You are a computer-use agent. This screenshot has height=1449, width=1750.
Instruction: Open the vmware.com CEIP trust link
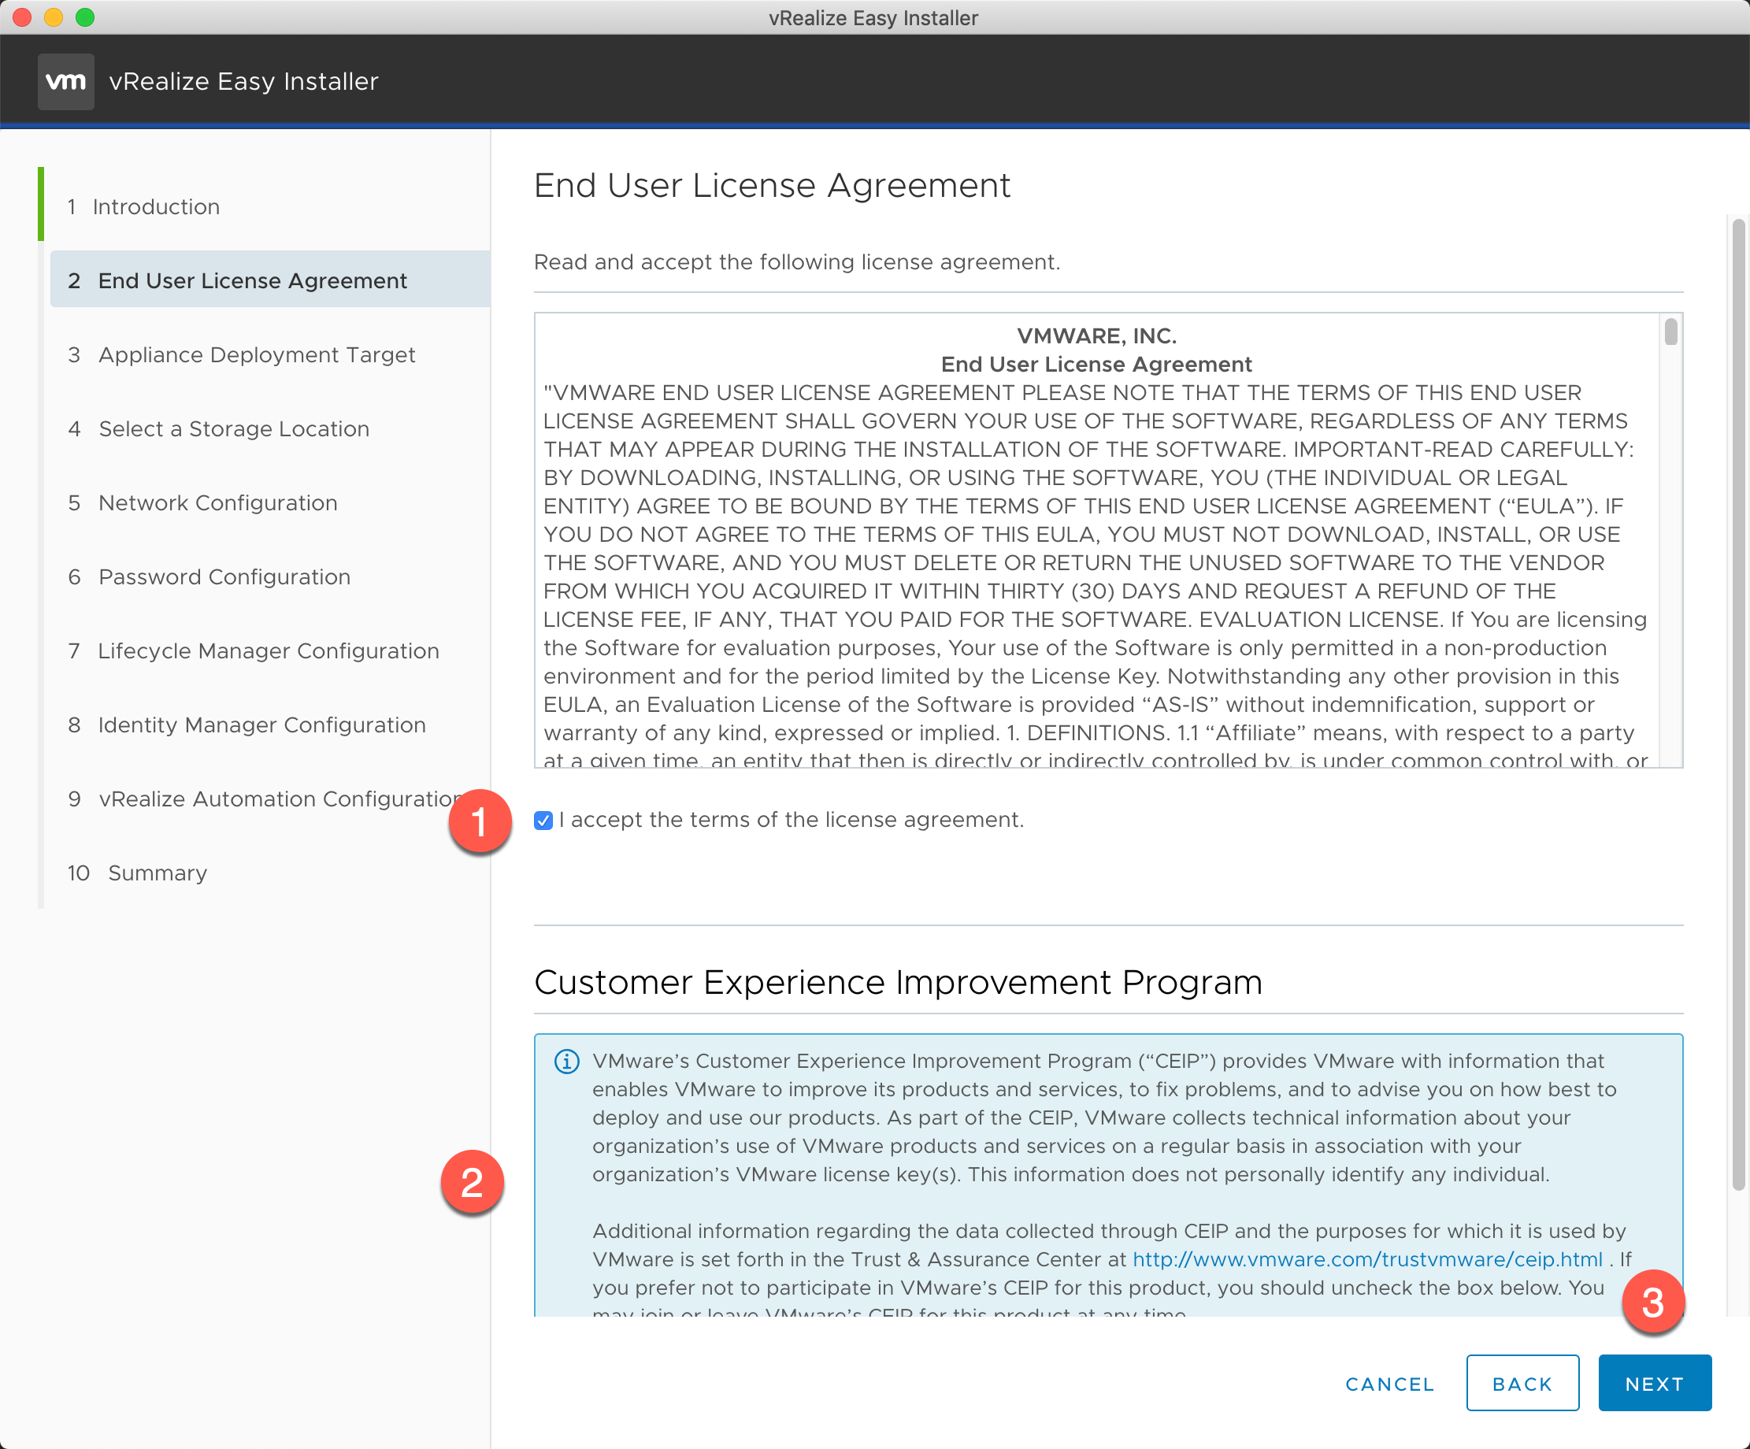coord(1366,1259)
